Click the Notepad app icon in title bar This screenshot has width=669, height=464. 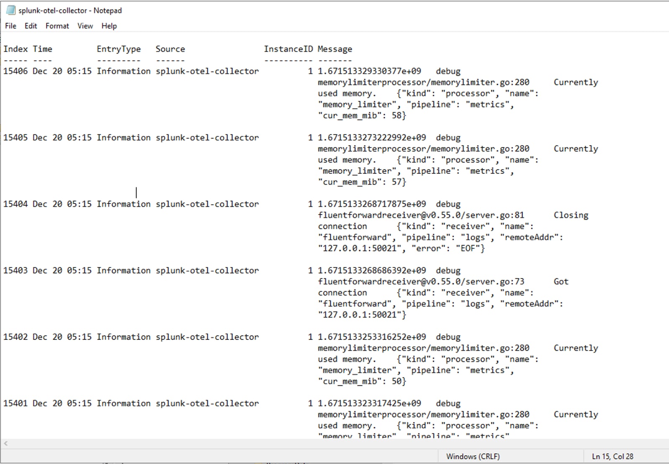pos(10,10)
